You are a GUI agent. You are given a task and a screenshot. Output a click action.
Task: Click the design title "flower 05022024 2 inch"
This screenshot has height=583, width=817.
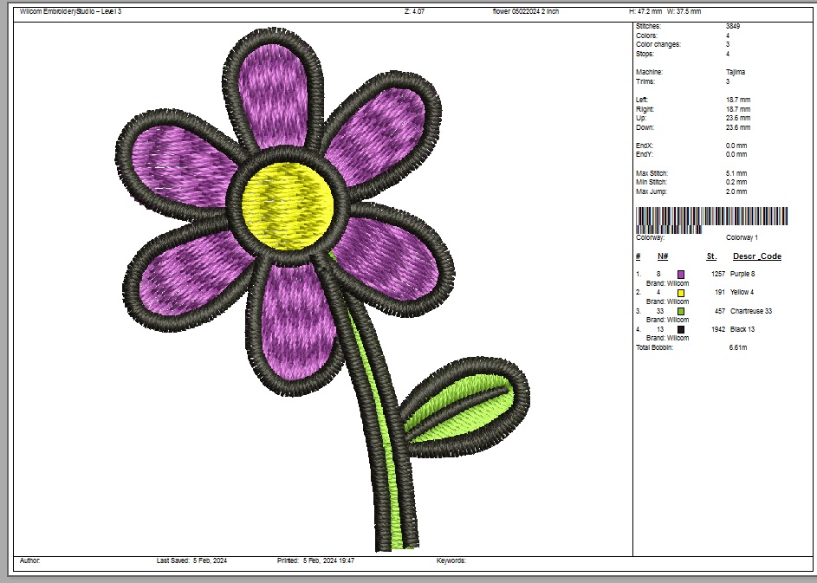pyautogui.click(x=525, y=11)
